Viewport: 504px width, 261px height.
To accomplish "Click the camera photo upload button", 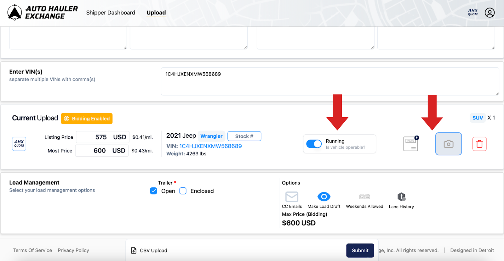I will pos(449,144).
